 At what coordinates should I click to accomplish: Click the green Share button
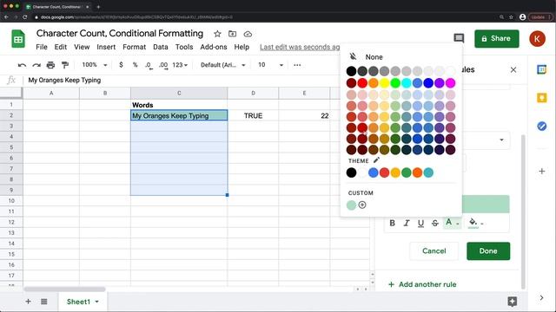pos(496,38)
